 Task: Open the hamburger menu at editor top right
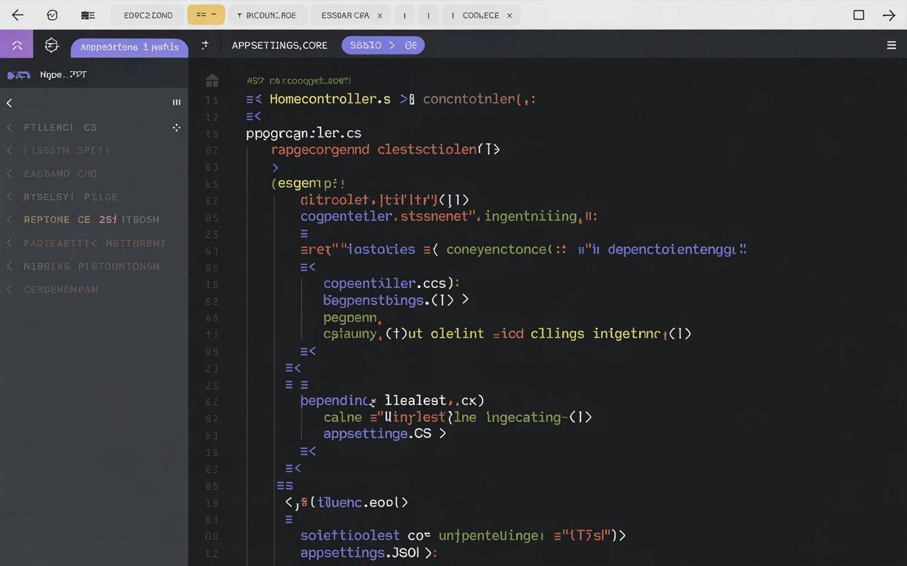pos(891,45)
